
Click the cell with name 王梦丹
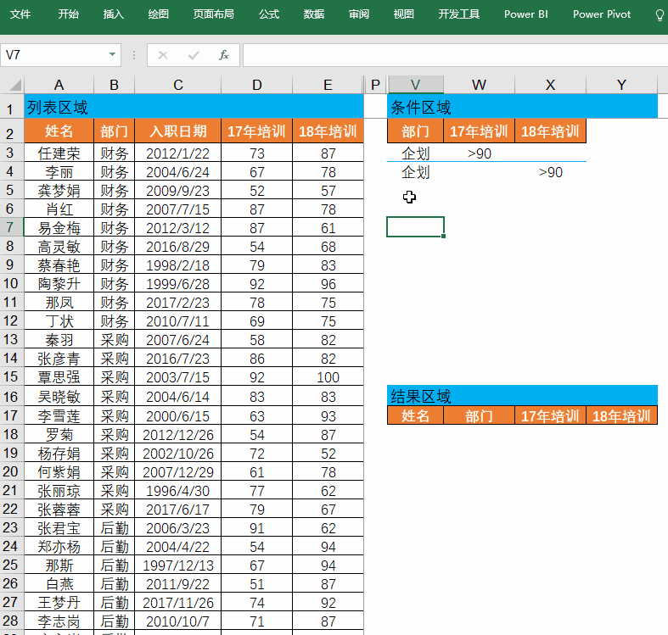tap(59, 602)
